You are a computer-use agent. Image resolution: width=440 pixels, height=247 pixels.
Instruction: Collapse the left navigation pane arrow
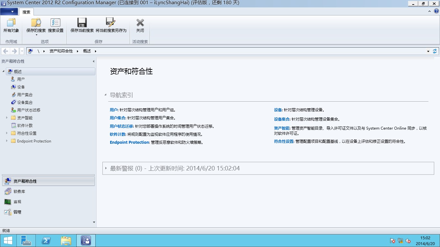[x=94, y=61]
